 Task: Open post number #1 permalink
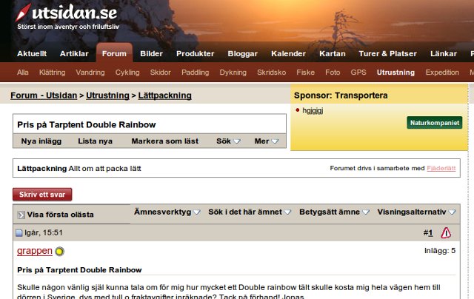tap(428, 233)
